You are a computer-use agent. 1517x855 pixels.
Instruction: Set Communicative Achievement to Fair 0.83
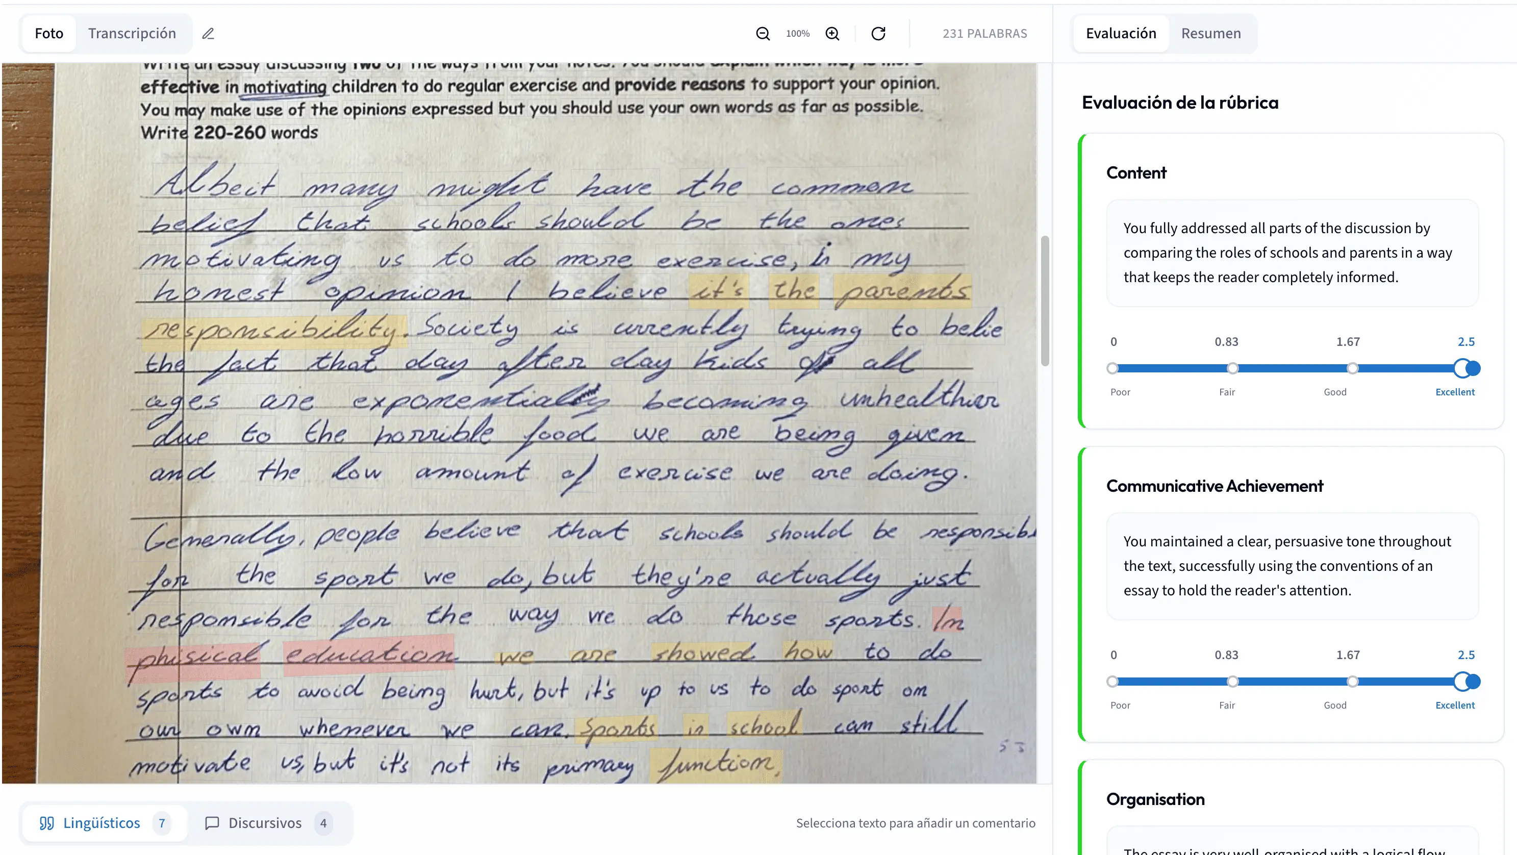[x=1232, y=681]
